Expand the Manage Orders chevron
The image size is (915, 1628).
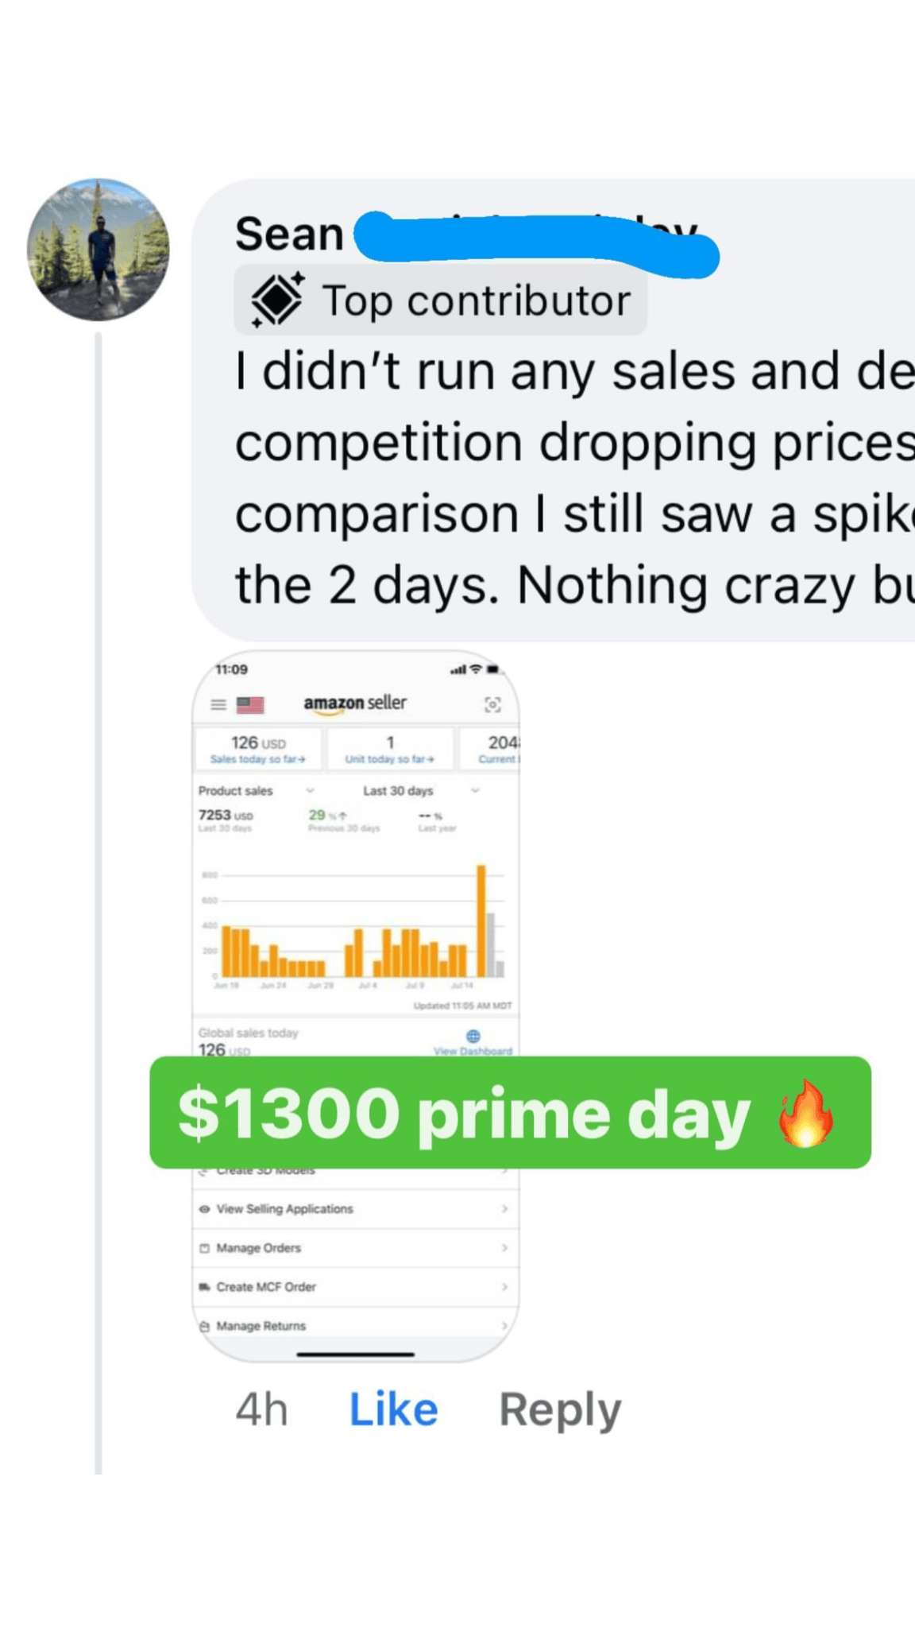pos(504,1248)
